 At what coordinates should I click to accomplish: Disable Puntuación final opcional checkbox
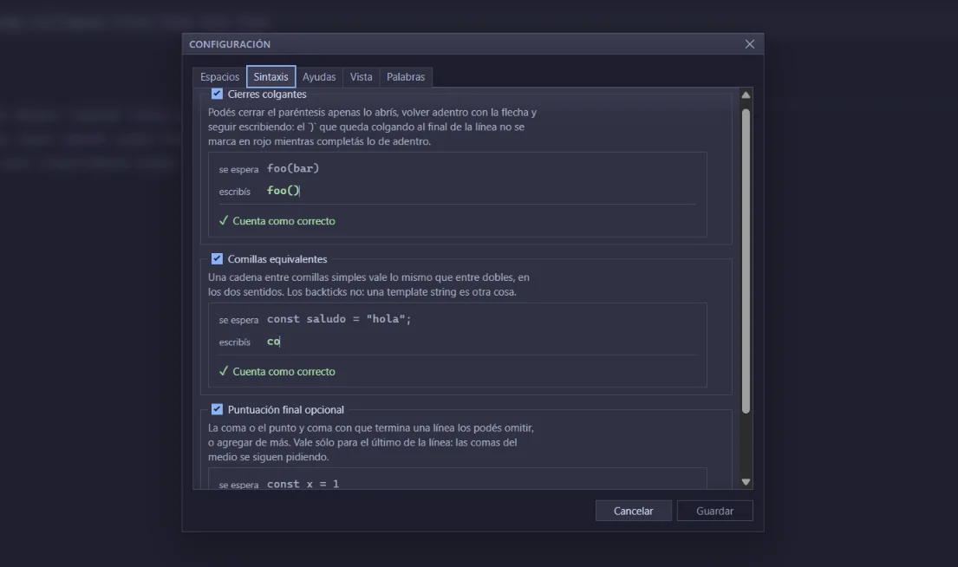(217, 409)
